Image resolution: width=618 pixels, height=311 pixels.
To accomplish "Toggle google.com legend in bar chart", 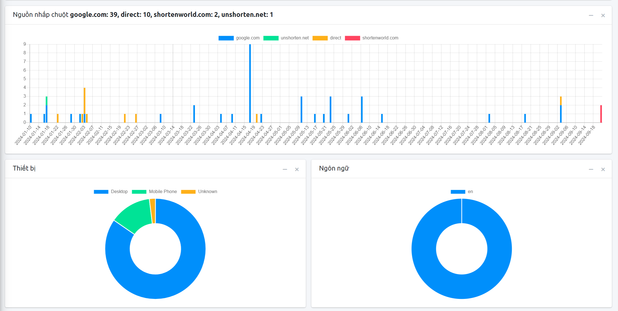I will tap(239, 38).
